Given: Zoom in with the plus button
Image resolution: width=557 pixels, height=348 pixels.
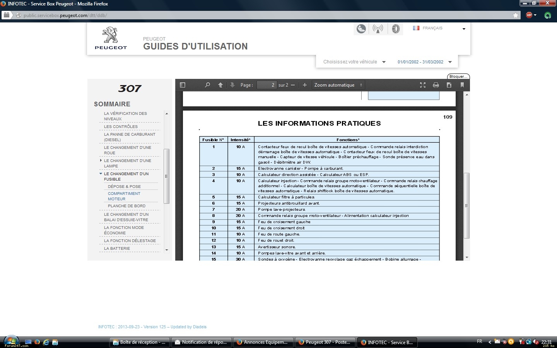Looking at the screenshot, I should click(305, 85).
